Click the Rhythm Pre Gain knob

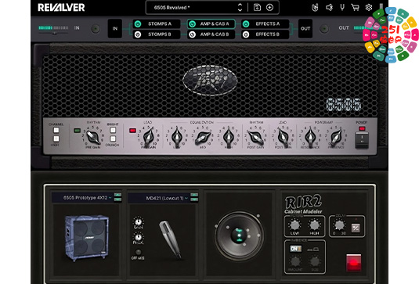click(x=92, y=137)
